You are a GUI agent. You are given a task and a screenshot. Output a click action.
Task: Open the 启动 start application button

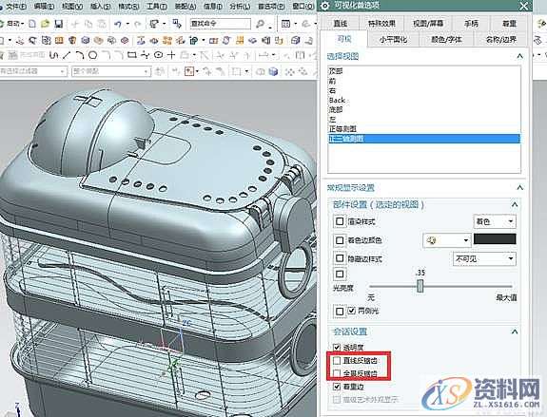[x=13, y=24]
